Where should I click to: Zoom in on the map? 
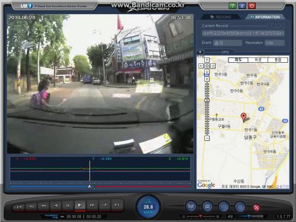207,79
